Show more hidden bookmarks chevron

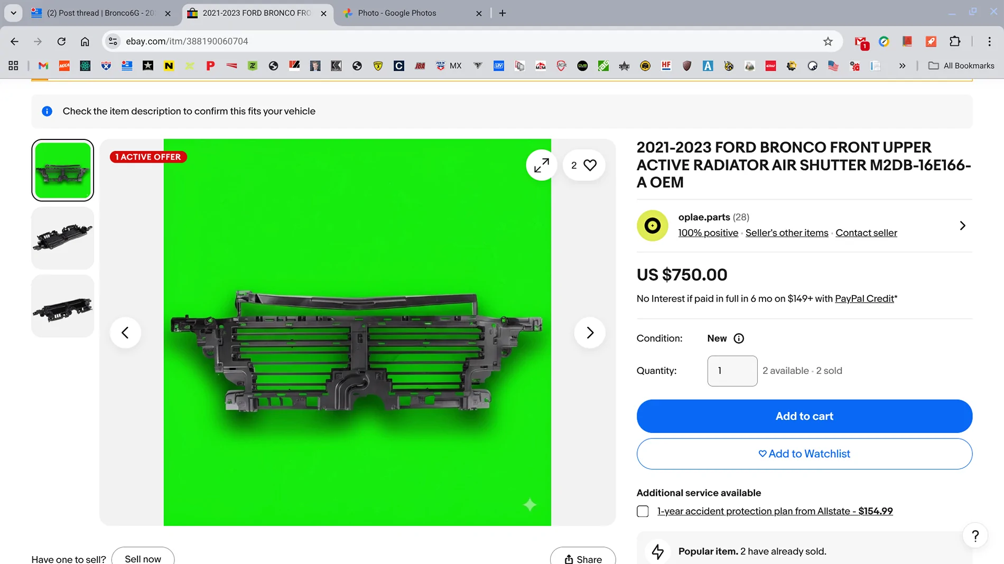902,66
